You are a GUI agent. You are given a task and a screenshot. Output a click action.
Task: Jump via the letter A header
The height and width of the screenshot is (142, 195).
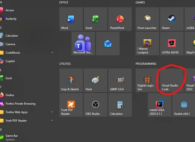[x=1, y=2]
